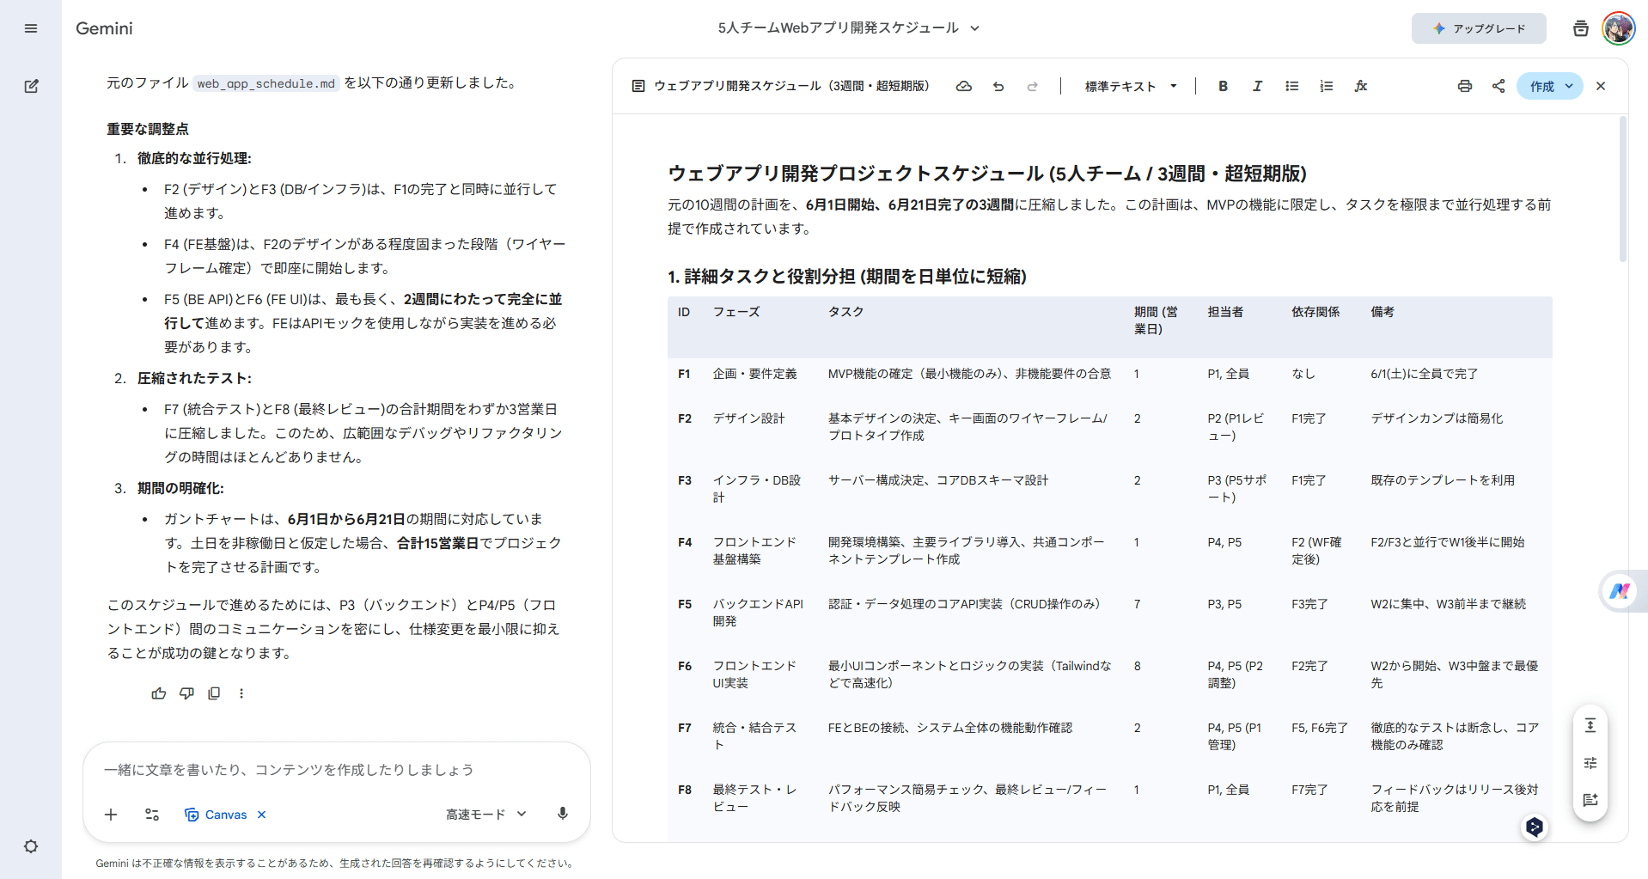Expand the 作成 button dropdown
The width and height of the screenshot is (1648, 879).
(1571, 86)
